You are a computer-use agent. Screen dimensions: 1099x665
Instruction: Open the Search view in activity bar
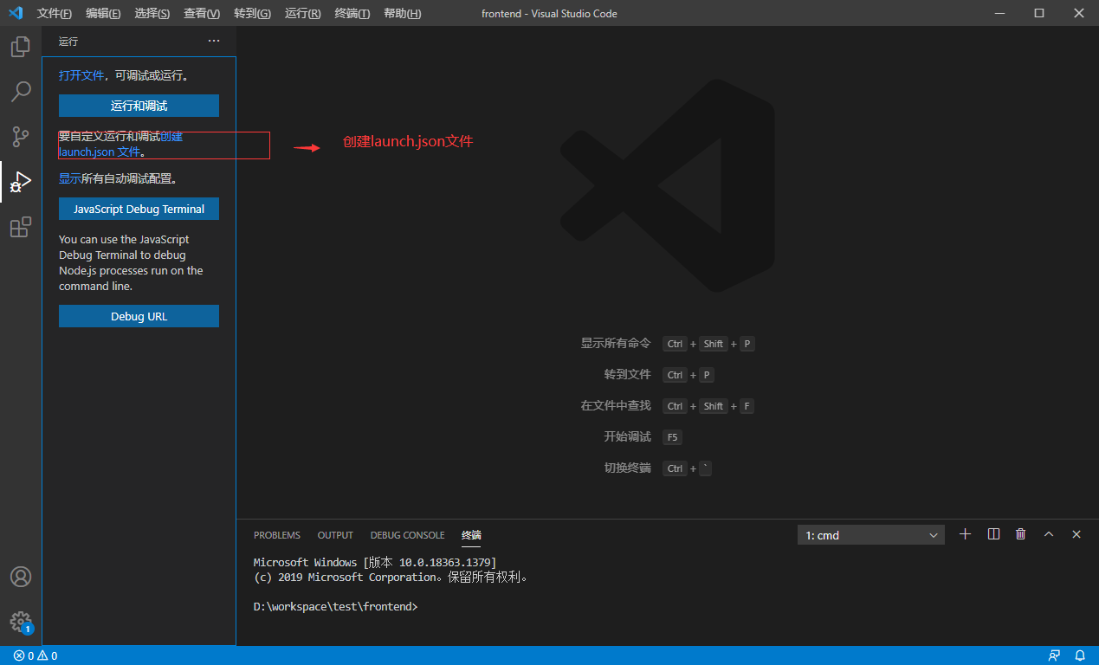pos(21,92)
